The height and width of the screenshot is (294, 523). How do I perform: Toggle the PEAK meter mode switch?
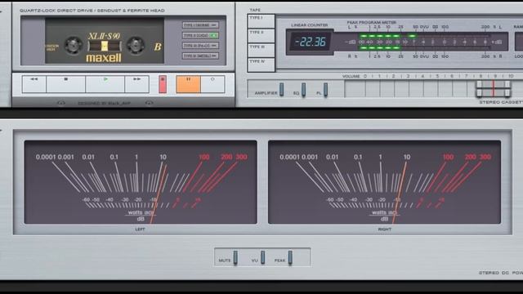click(x=290, y=257)
